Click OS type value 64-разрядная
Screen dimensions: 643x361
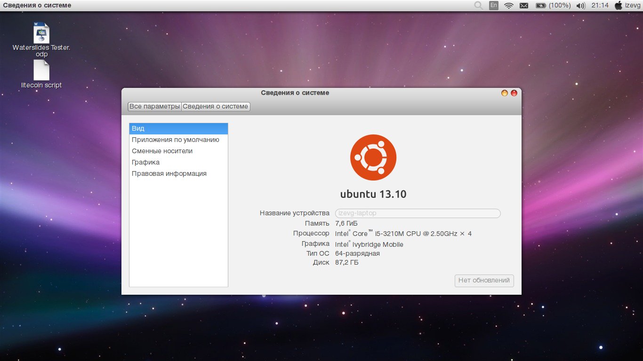point(357,254)
